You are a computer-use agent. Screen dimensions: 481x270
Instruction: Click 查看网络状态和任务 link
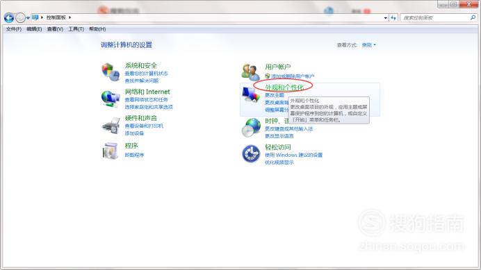(x=147, y=100)
